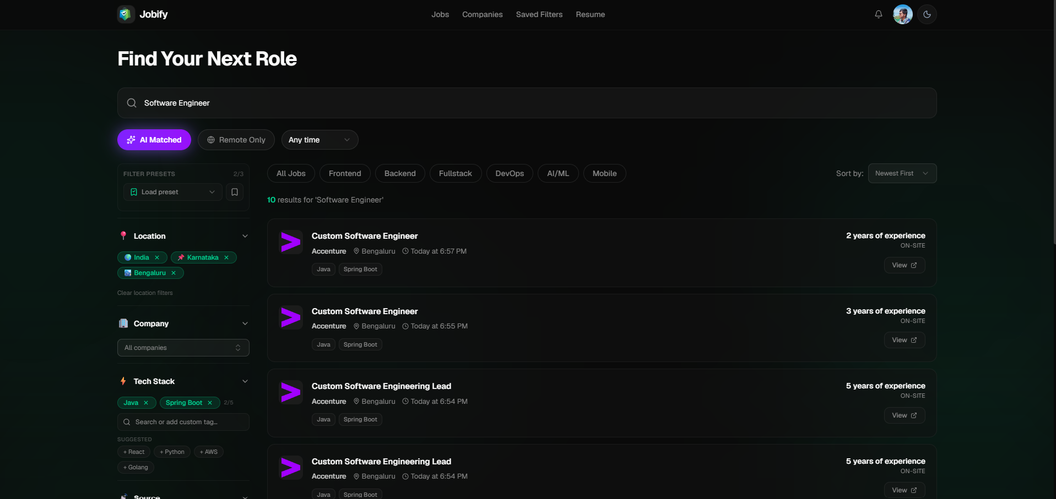The height and width of the screenshot is (499, 1056).
Task: Select the All Jobs category tab
Action: 291,173
